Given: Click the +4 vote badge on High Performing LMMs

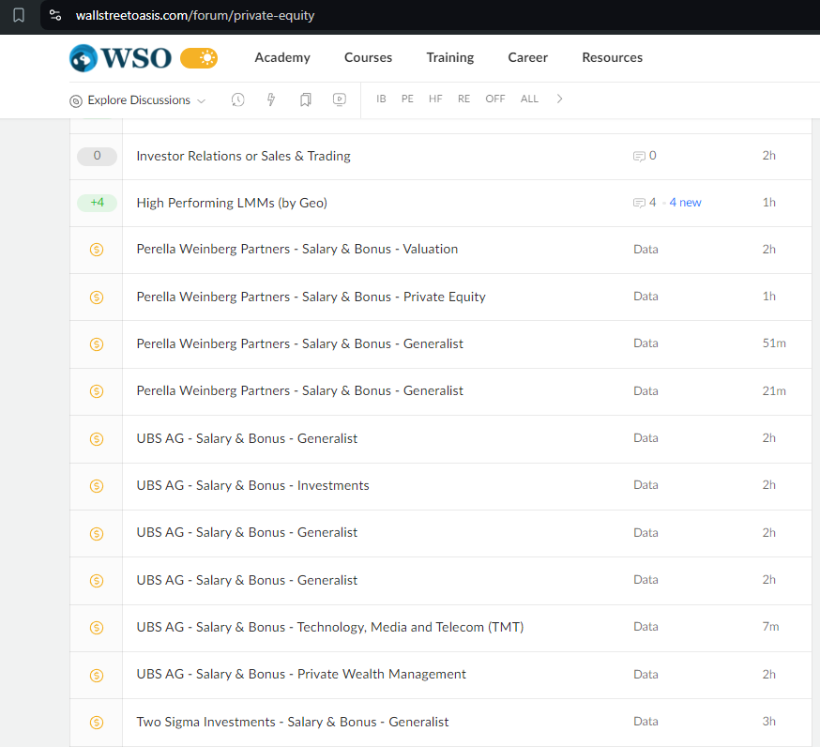Looking at the screenshot, I should coord(97,203).
